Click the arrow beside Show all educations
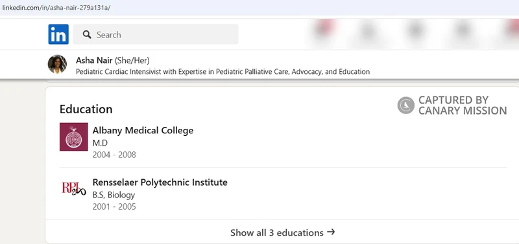 (x=331, y=232)
